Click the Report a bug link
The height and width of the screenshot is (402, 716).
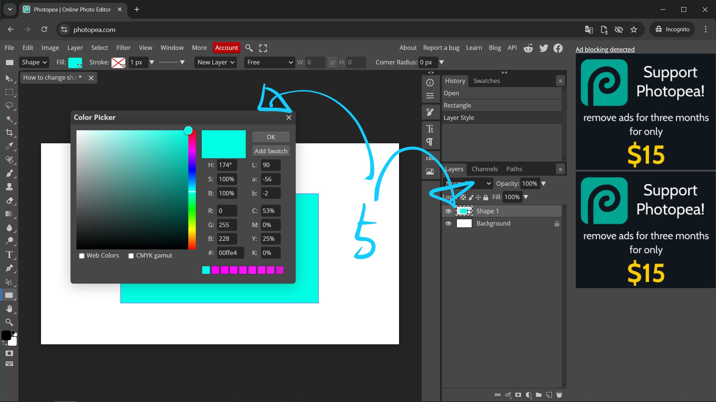point(441,48)
